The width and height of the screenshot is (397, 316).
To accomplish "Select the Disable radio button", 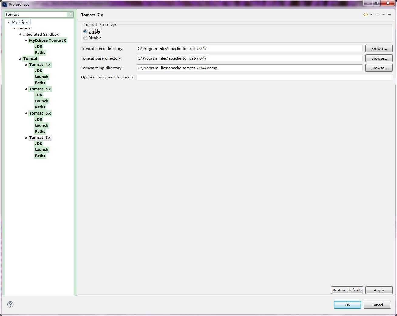I will coord(85,38).
